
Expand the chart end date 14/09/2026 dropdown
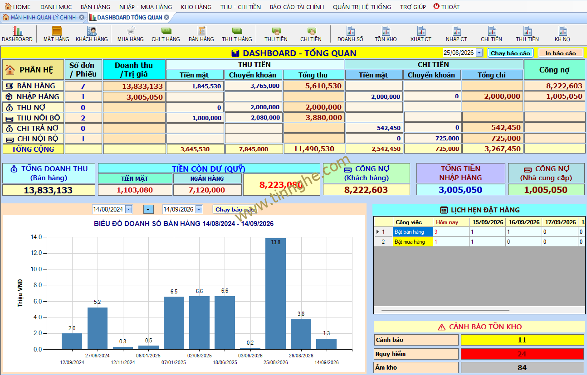coord(198,209)
